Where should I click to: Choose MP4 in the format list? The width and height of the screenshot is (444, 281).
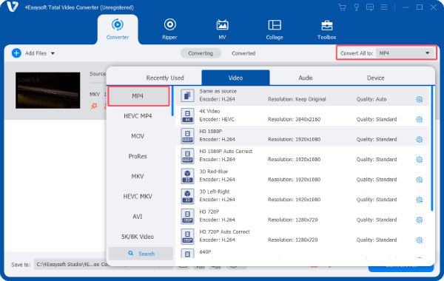click(x=139, y=96)
